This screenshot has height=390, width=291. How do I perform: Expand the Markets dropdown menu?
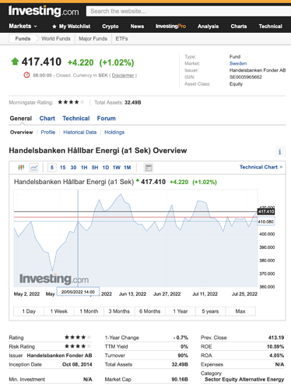click(23, 27)
